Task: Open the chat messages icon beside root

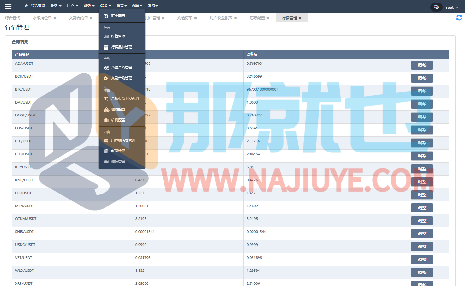Action: point(436,7)
